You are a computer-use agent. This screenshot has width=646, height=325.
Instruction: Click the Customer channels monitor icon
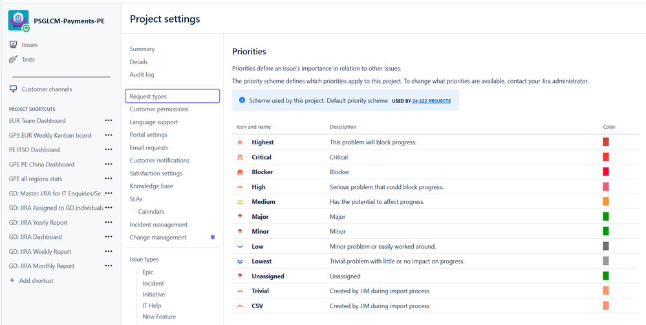click(13, 89)
